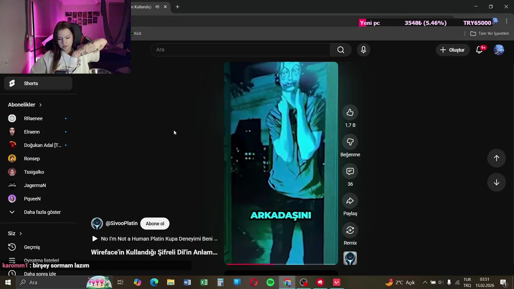Screen dimensions: 514x289
Task: Open Siz section chevron
Action: pos(20,234)
